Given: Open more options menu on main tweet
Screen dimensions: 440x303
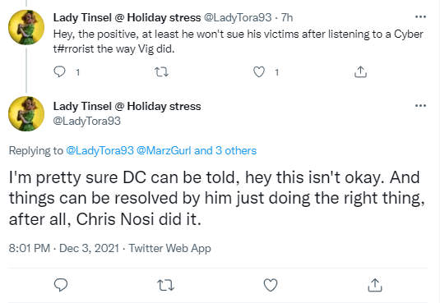Looking at the screenshot, I should point(420,106).
